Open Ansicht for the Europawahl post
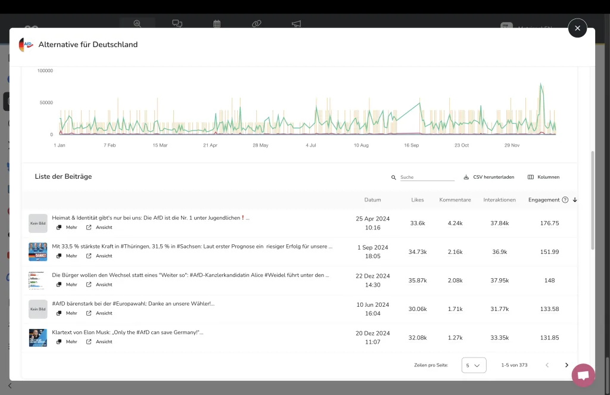Image resolution: width=610 pixels, height=395 pixels. 99,313
